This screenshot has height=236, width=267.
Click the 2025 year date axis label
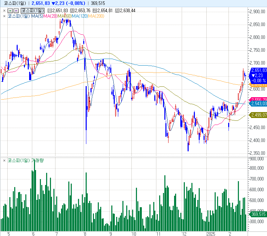[211, 234]
